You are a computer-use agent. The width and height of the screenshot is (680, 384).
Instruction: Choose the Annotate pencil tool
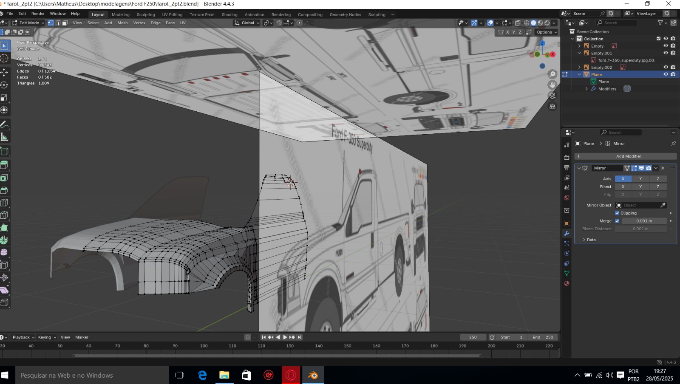[4, 124]
